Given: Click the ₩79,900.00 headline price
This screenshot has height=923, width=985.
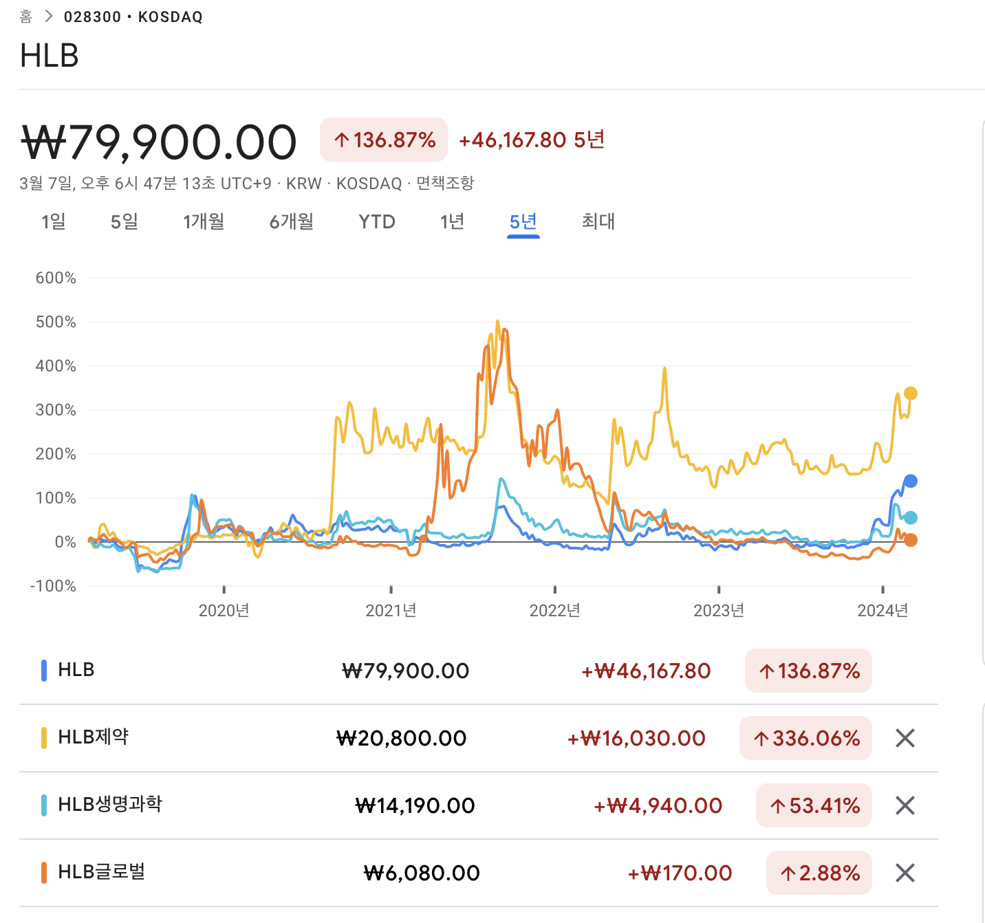Looking at the screenshot, I should point(159,142).
